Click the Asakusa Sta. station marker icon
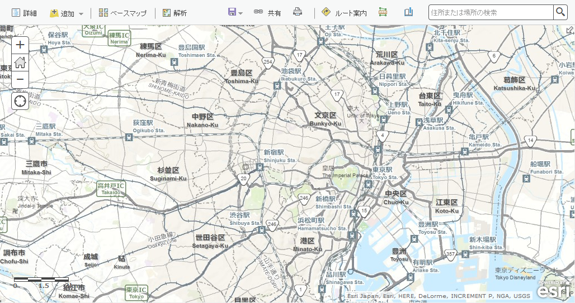Image resolution: width=575 pixels, height=303 pixels. pyautogui.click(x=419, y=123)
